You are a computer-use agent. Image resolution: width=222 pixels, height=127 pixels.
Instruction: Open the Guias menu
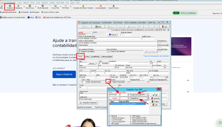[x=38, y=3]
